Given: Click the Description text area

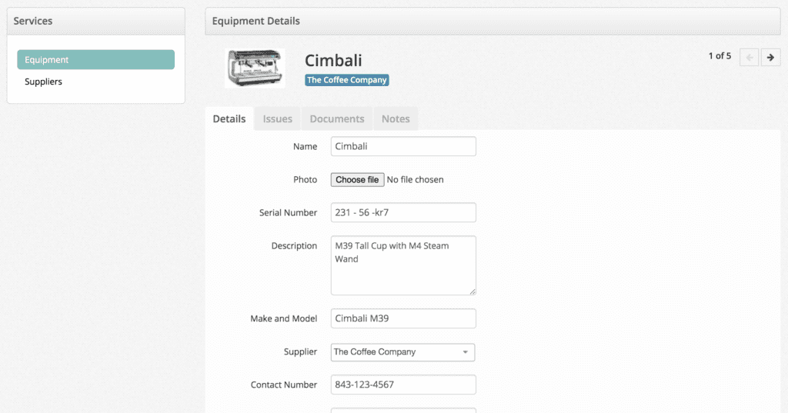Looking at the screenshot, I should [403, 265].
